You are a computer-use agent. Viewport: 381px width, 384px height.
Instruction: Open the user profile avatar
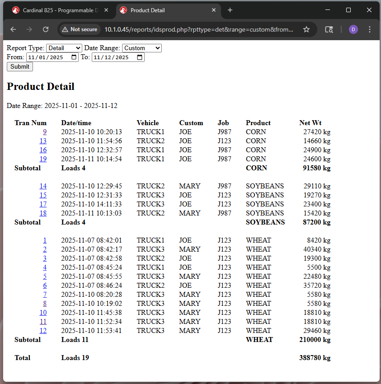click(353, 29)
